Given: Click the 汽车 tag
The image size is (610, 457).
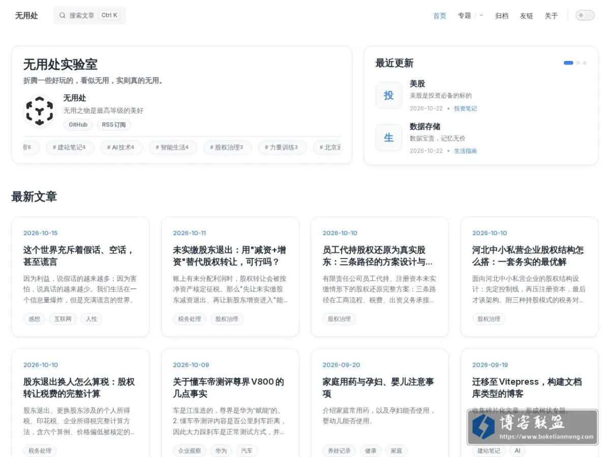Looking at the screenshot, I should (247, 450).
